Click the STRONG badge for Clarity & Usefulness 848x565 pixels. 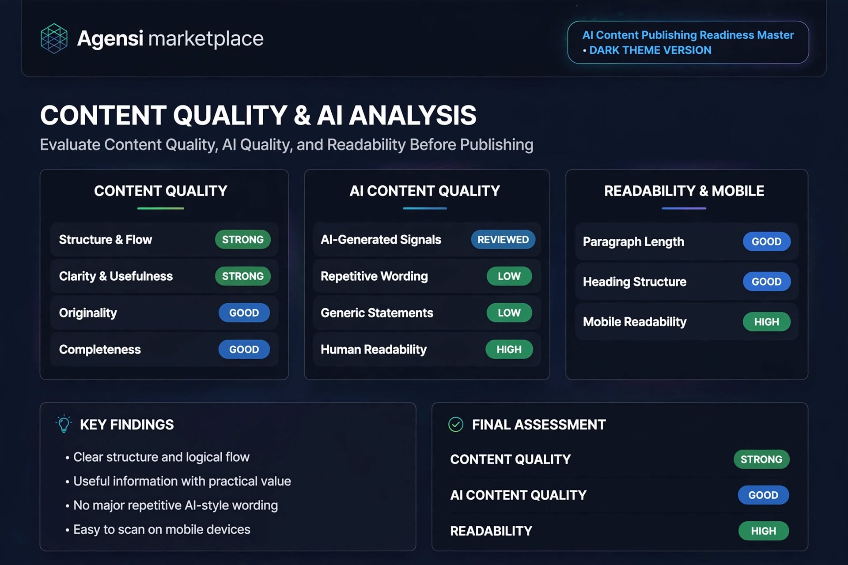click(x=243, y=276)
